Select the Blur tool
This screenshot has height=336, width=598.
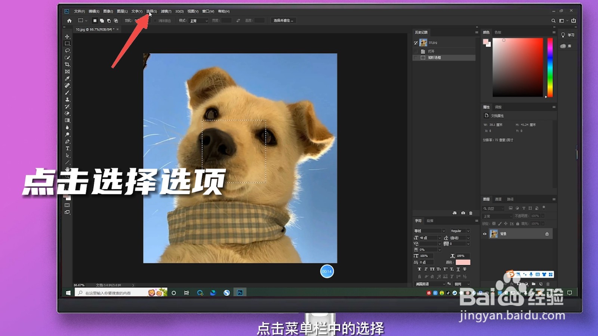67,128
